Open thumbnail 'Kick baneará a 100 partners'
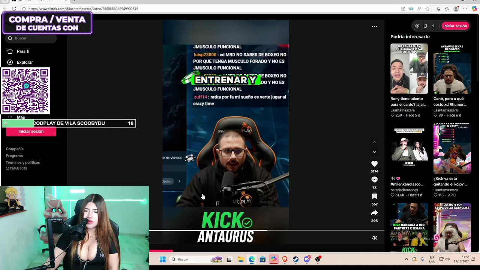480x270 pixels. 409,228
